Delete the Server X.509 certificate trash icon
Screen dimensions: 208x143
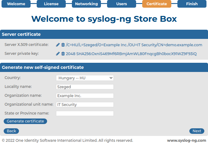click(63, 45)
